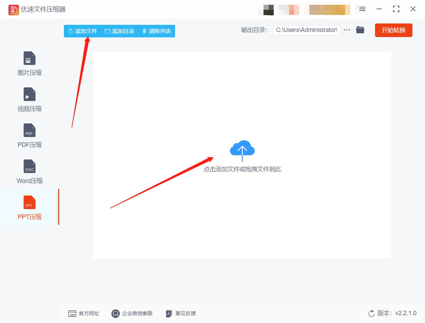Screen dimensions: 425x323
Task: Open the output folder icon
Action: click(x=360, y=30)
